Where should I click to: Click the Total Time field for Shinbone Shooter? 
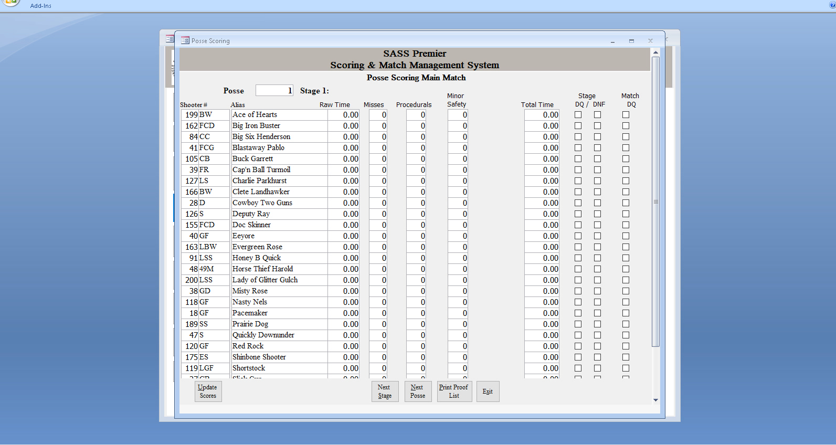click(x=542, y=357)
